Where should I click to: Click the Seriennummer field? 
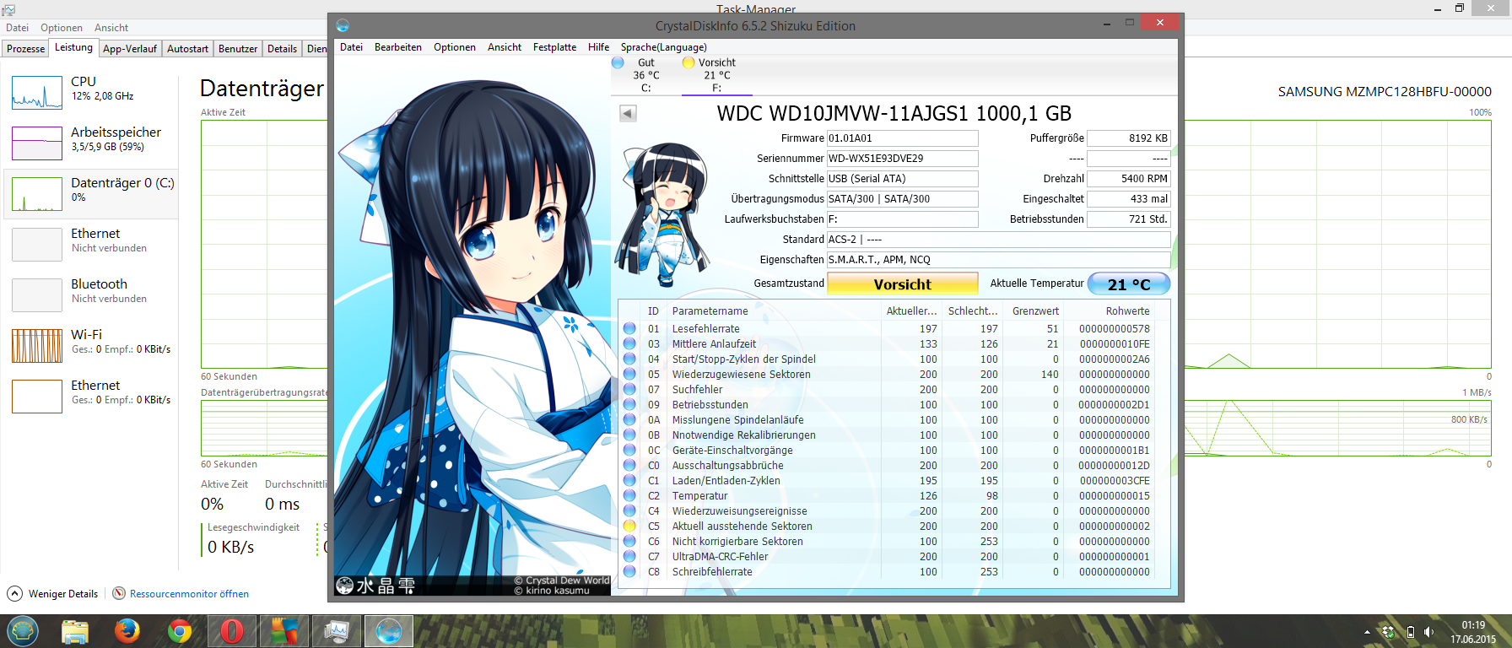(902, 159)
